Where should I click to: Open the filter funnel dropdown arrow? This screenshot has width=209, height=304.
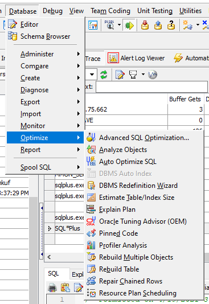coord(143,74)
